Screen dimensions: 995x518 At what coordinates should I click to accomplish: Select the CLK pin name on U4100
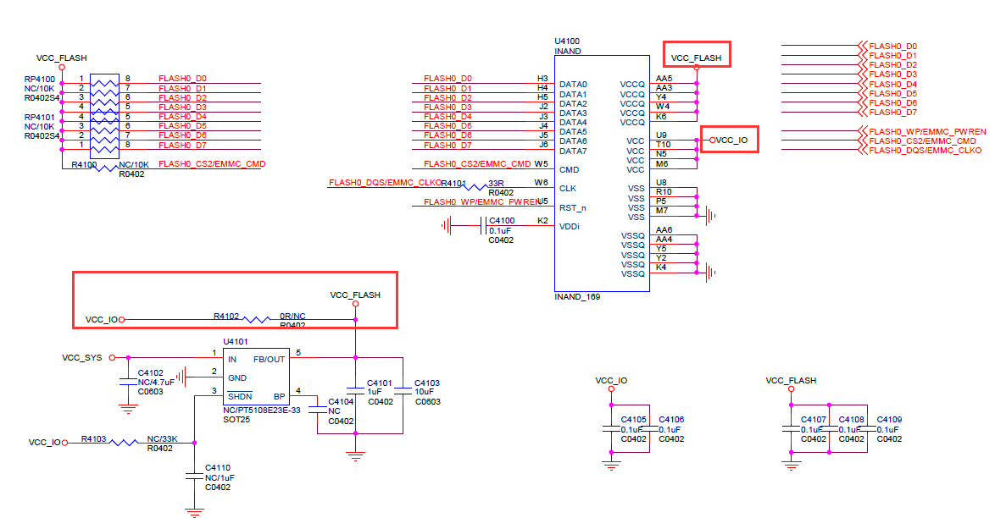[x=568, y=188]
